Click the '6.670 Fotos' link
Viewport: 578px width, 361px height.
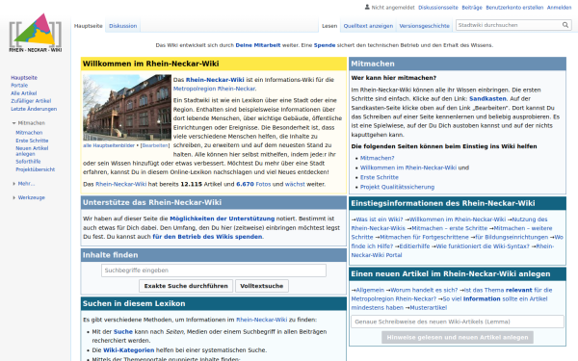[x=253, y=184]
